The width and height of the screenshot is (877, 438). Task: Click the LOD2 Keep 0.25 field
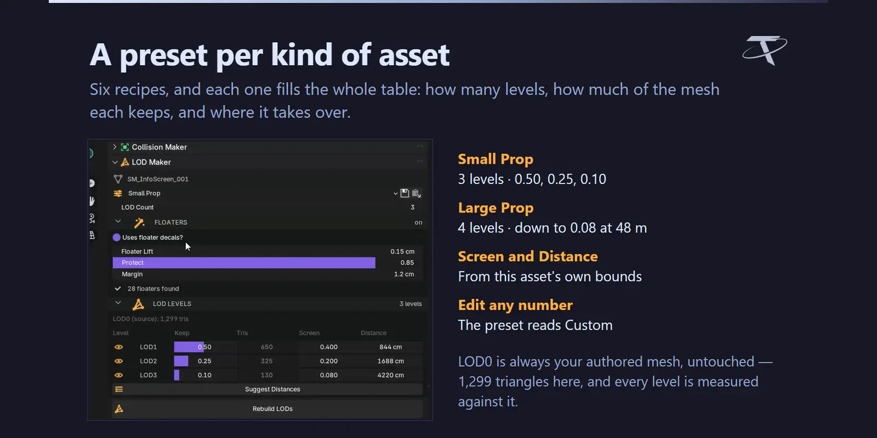(204, 361)
